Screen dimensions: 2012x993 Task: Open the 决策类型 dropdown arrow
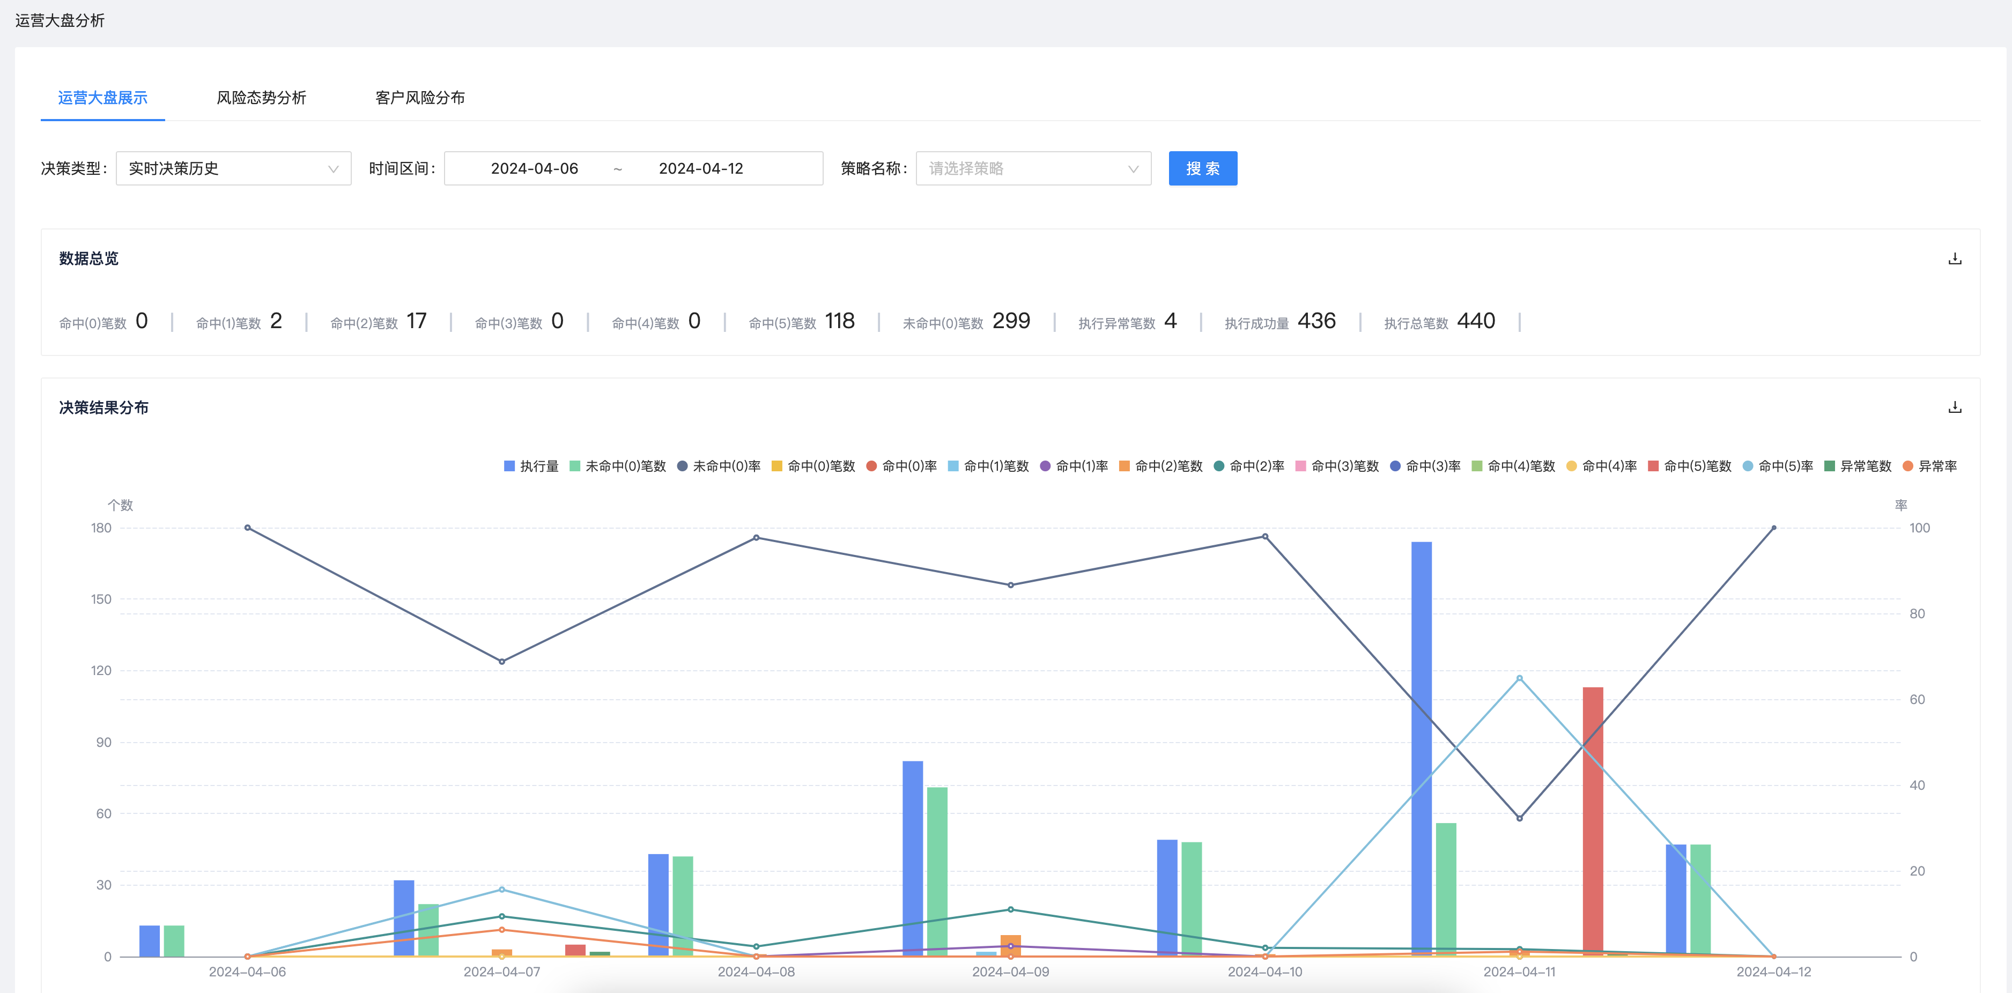[x=334, y=168]
